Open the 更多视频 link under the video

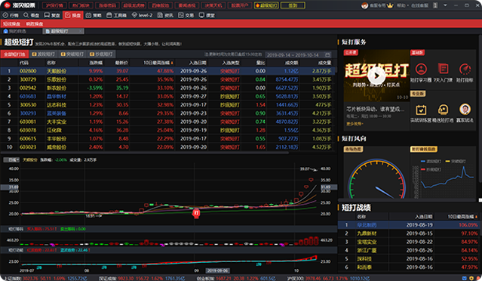coord(355,124)
